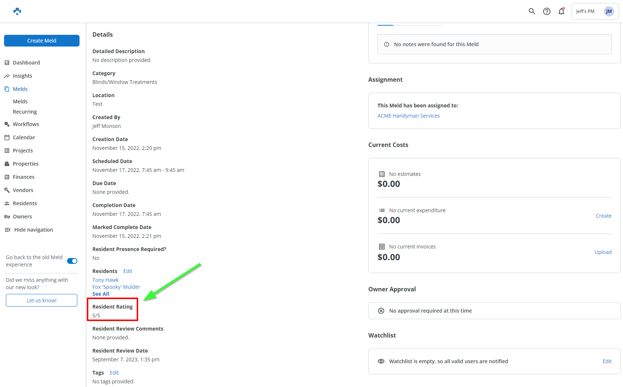The width and height of the screenshot is (623, 387).
Task: Click the Owners key icon
Action: (x=7, y=217)
